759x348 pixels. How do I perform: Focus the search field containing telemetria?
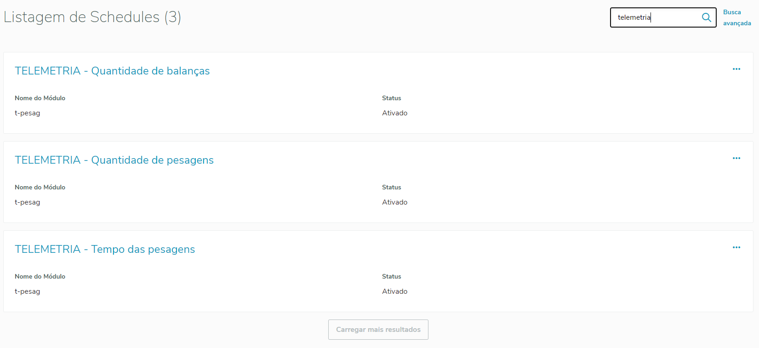pyautogui.click(x=655, y=17)
